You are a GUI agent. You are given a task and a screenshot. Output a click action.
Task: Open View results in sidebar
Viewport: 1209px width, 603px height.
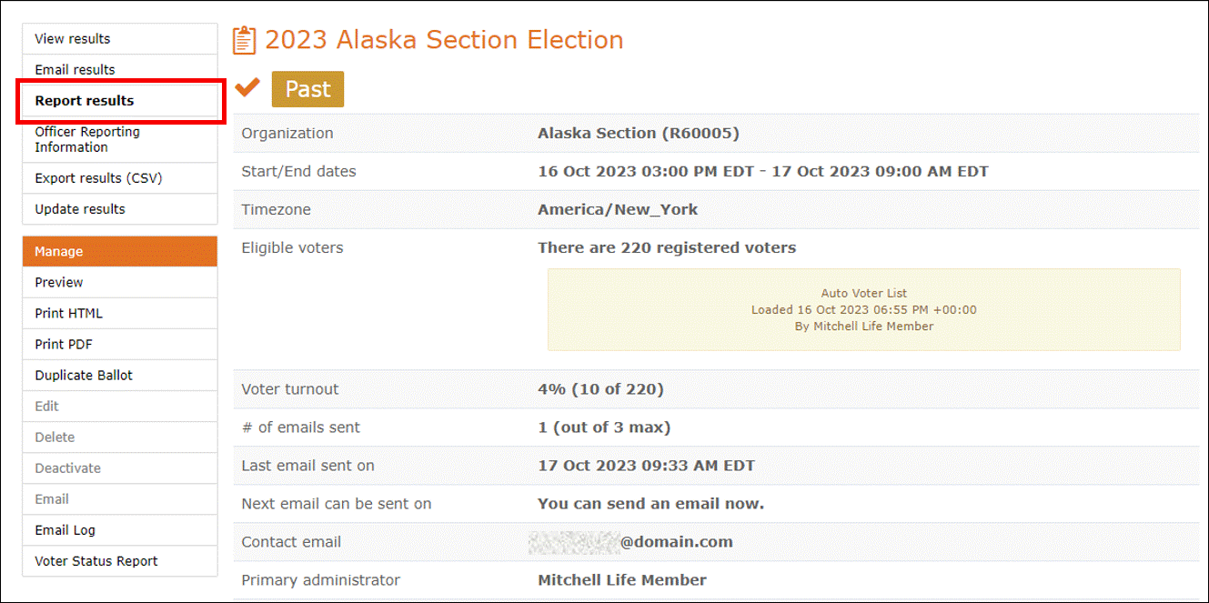120,39
